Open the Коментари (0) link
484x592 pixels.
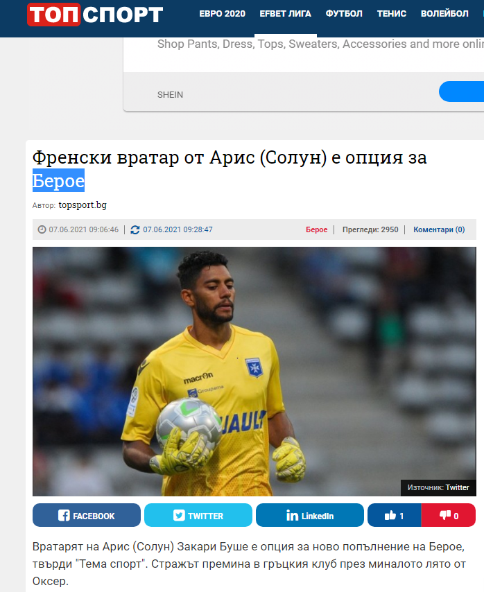click(x=439, y=229)
